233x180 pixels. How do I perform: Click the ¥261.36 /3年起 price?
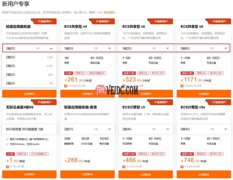pyautogui.click(x=78, y=80)
